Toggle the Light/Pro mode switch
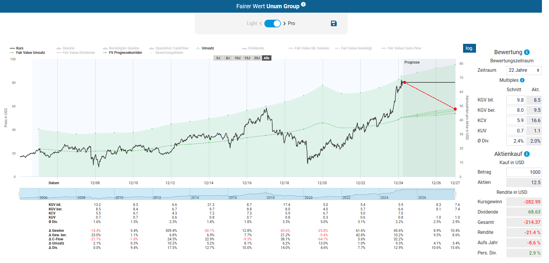 [x=272, y=24]
